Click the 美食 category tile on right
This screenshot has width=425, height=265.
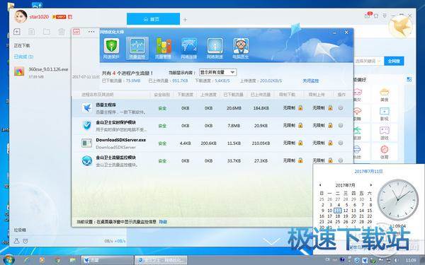385,95
